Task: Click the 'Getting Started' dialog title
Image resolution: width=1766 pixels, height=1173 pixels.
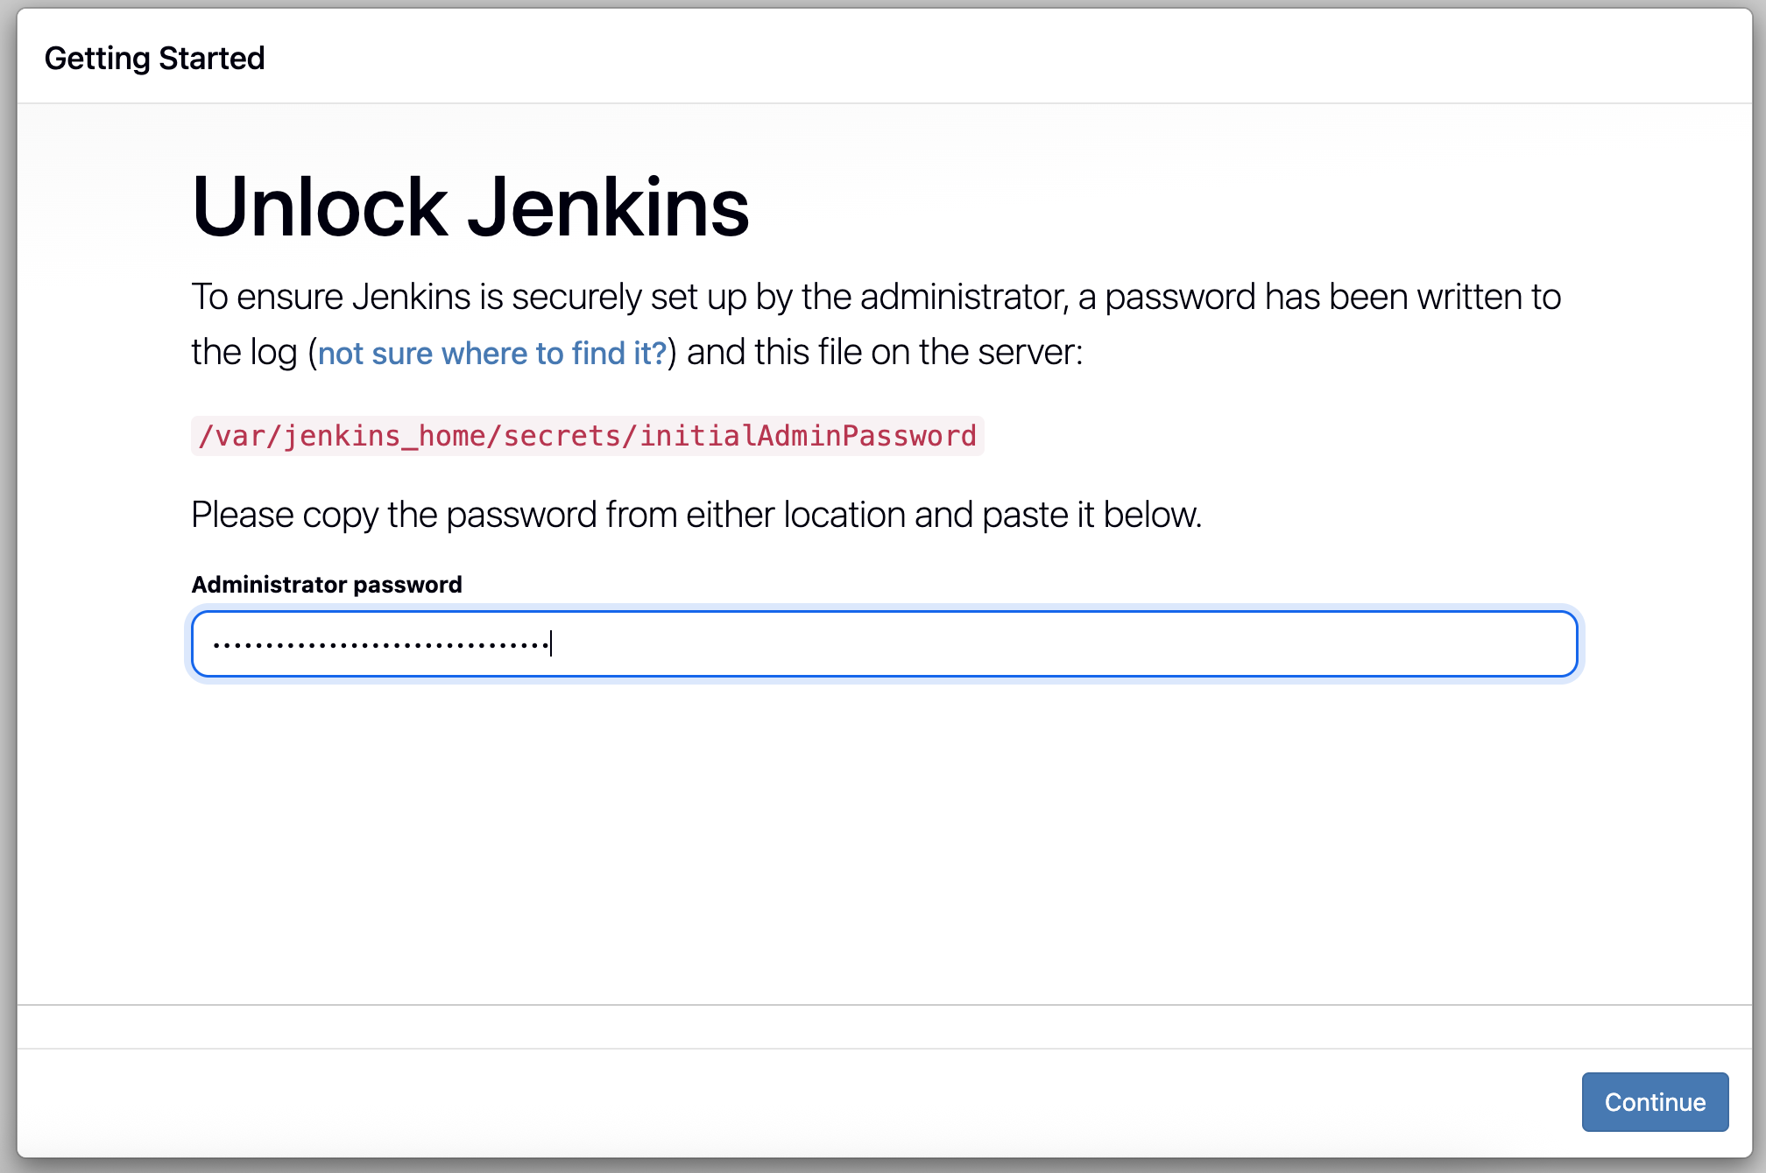Action: pos(154,59)
